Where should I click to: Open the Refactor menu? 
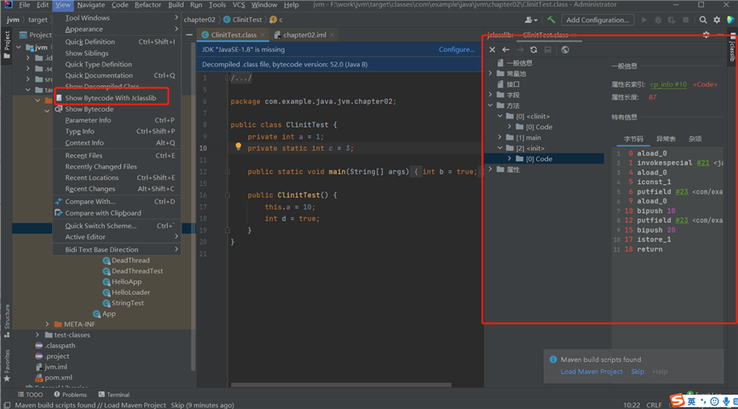(x=147, y=5)
